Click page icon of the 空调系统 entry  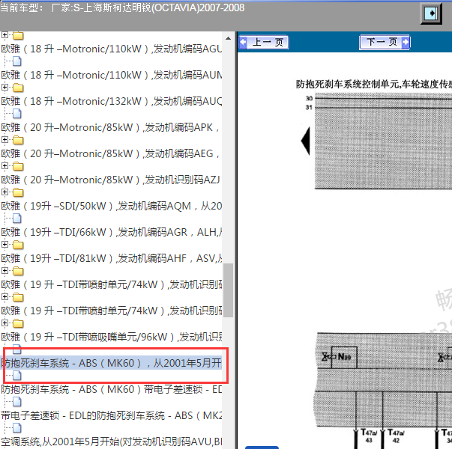click(17, 428)
